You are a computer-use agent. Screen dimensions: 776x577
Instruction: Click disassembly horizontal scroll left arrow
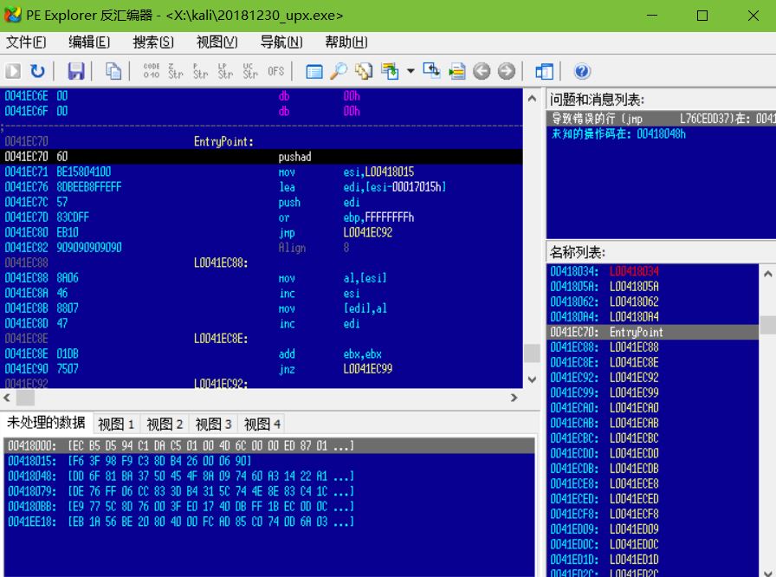[x=7, y=398]
